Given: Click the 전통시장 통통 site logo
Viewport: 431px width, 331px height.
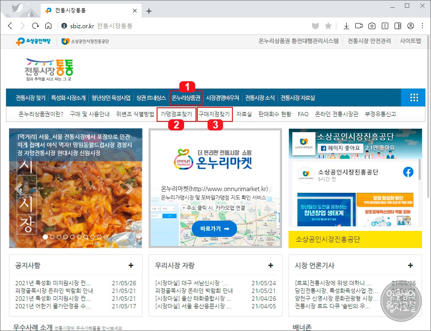Looking at the screenshot, I should [49, 70].
